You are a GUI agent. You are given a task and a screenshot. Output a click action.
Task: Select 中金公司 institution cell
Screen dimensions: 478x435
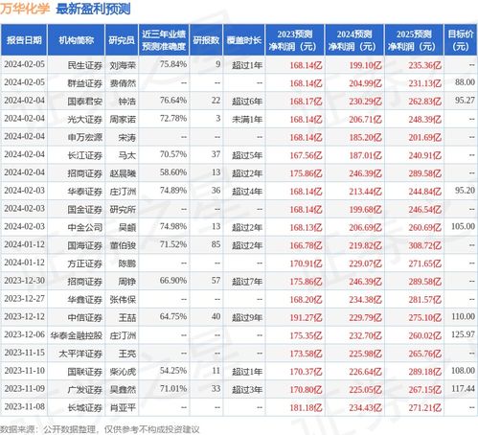[85, 228]
